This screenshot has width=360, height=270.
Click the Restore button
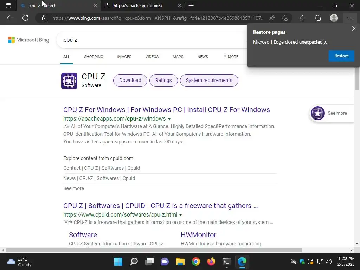pyautogui.click(x=341, y=56)
